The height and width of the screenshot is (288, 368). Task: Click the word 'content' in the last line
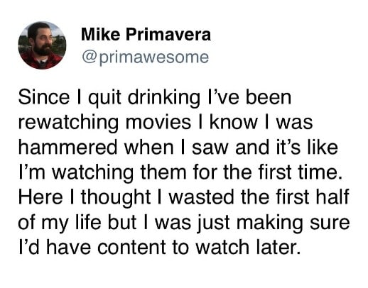tap(131, 247)
